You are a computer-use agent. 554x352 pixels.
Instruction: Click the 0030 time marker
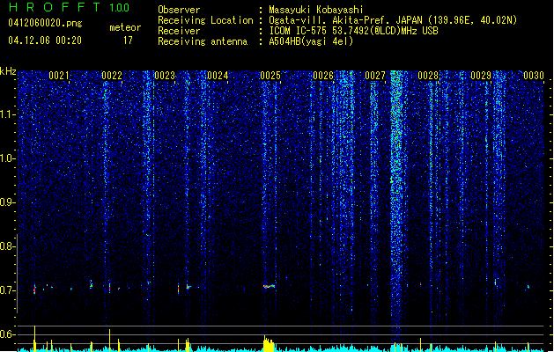coord(534,76)
